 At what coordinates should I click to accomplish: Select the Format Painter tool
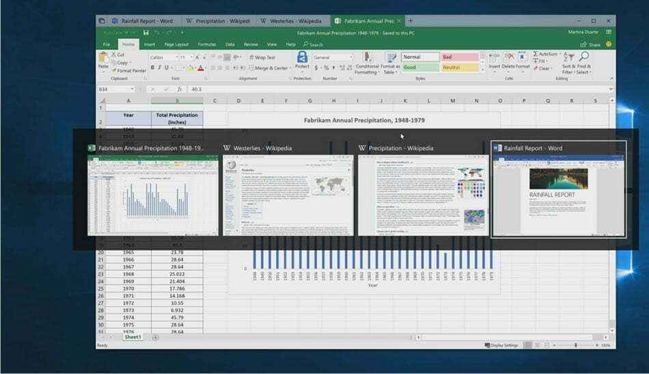[x=128, y=71]
